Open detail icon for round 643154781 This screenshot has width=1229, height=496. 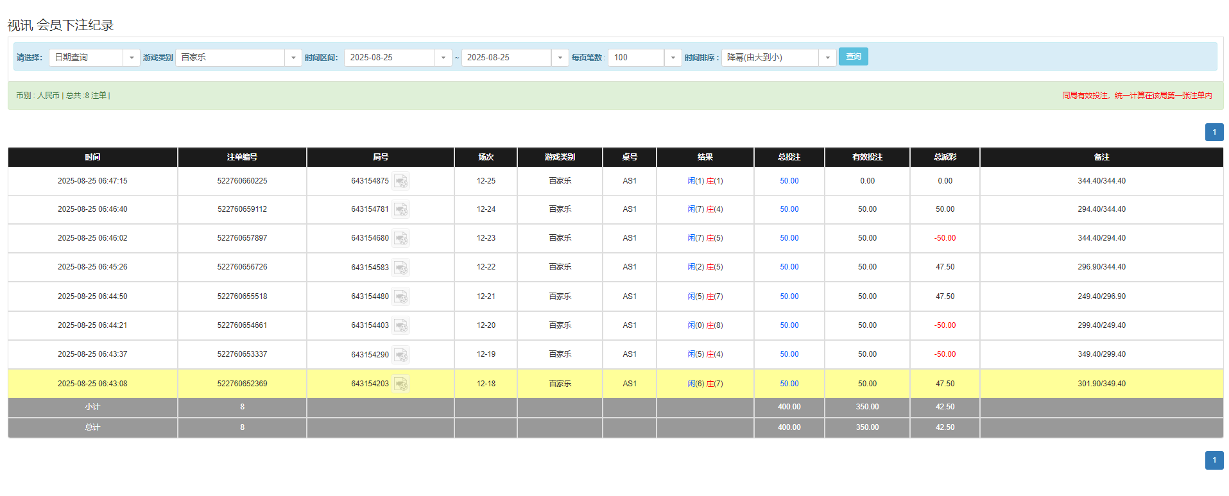[401, 210]
